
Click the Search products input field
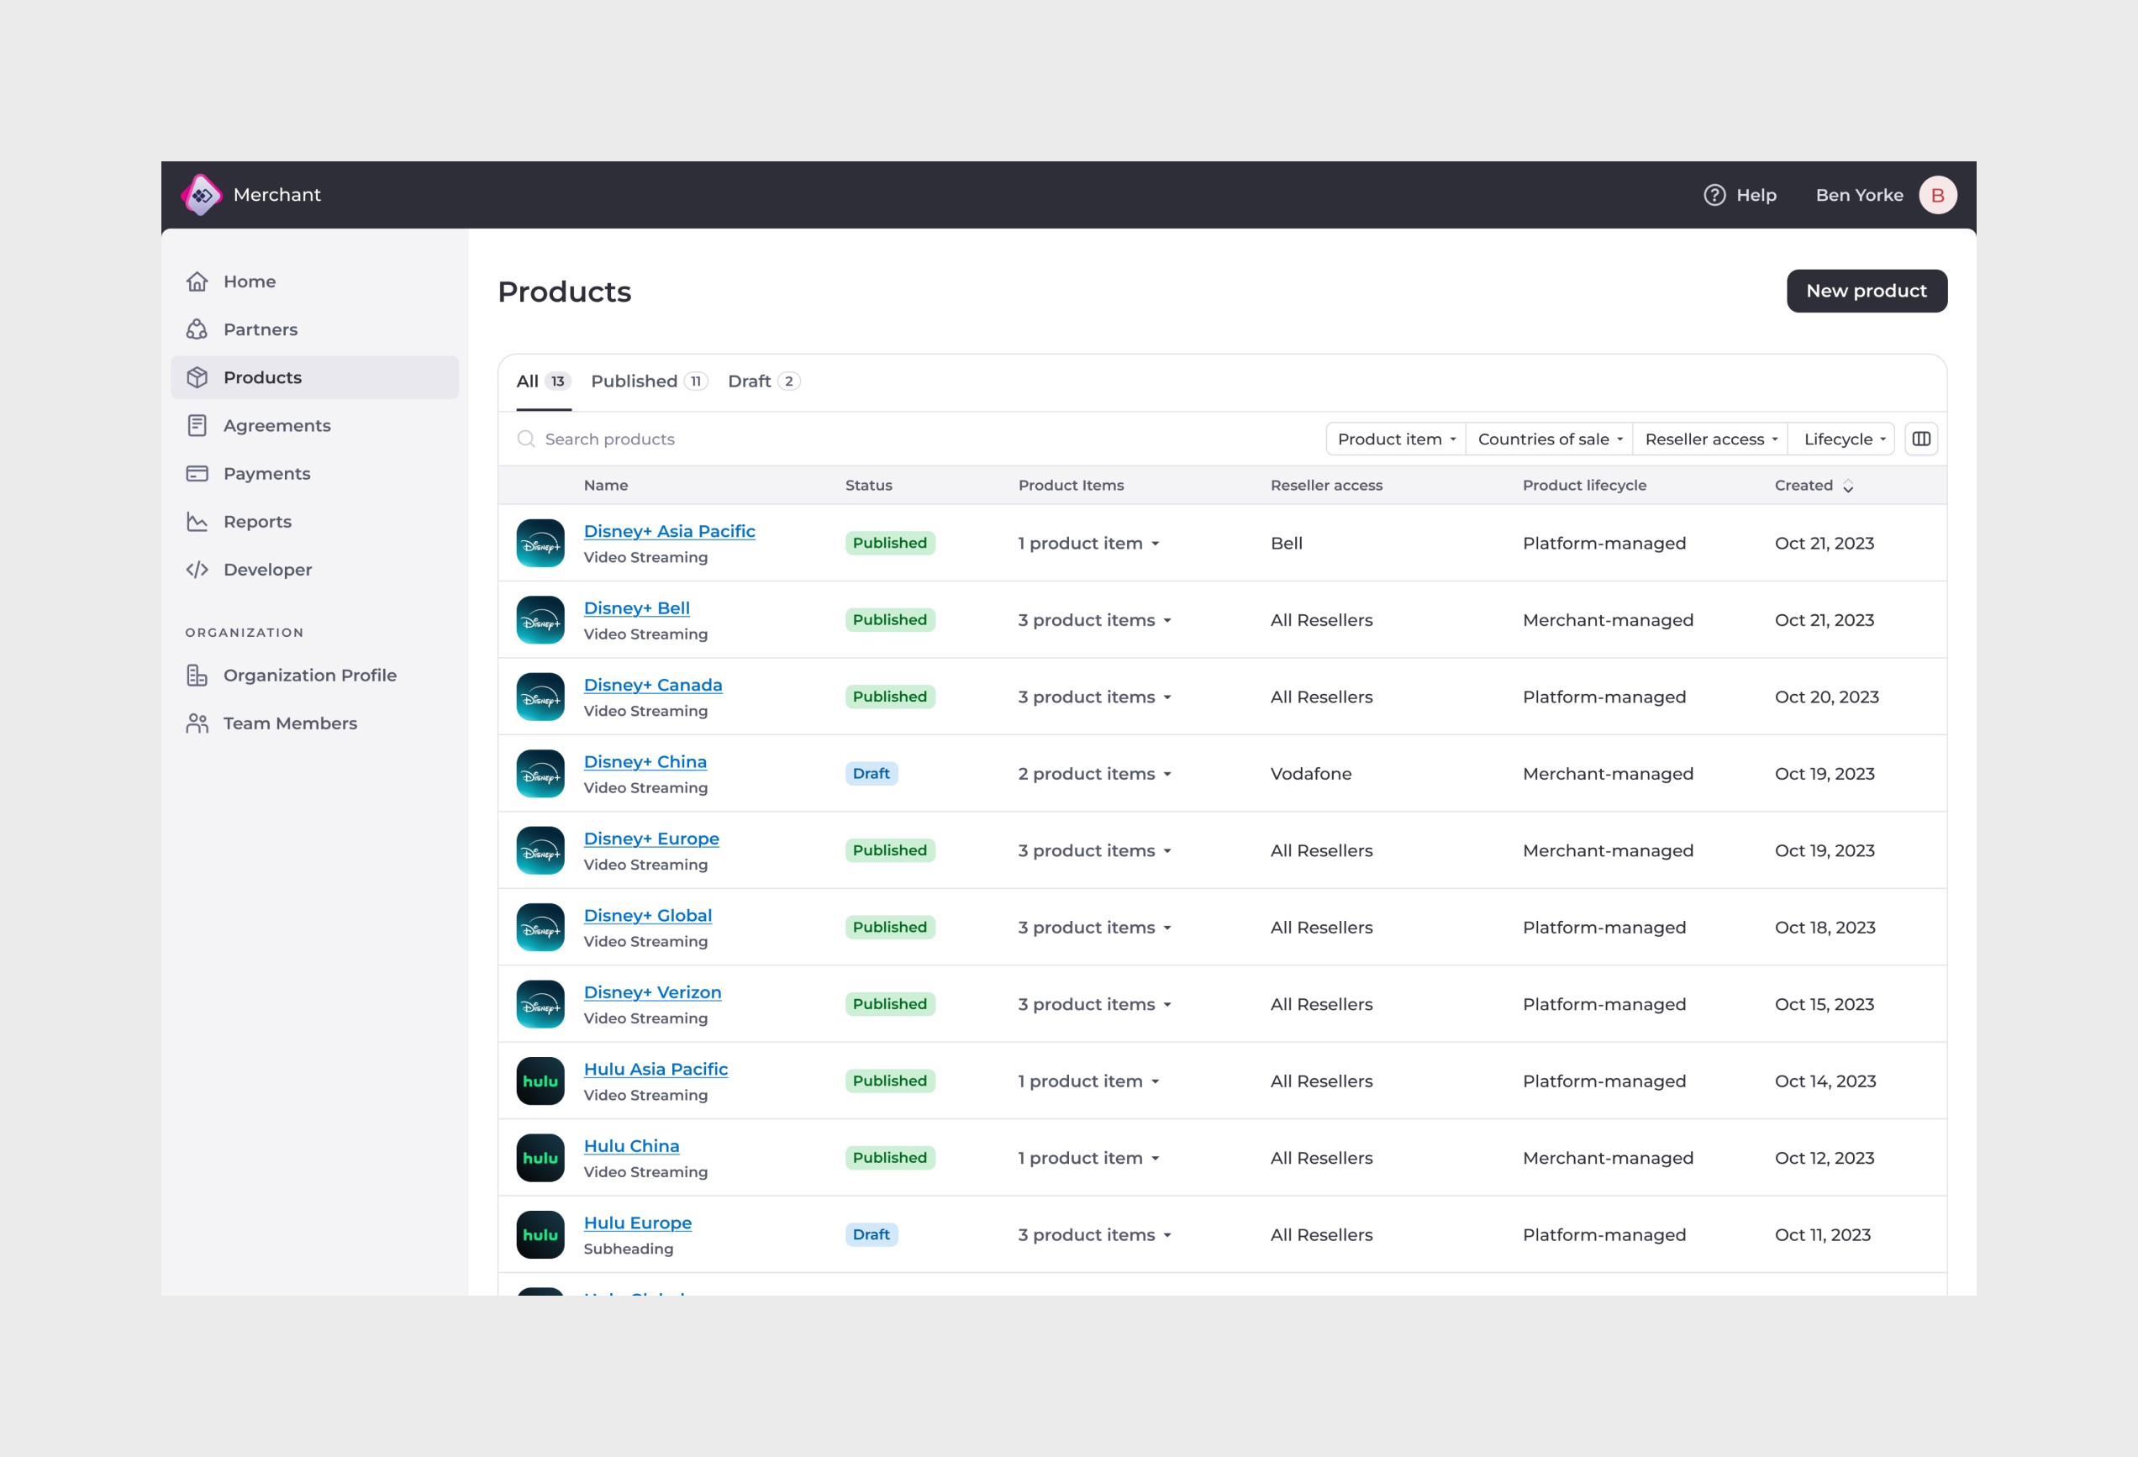(x=911, y=439)
